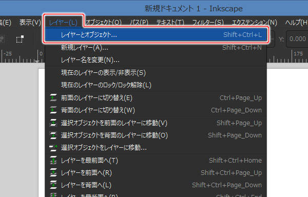The image size is (308, 197).
Task: Click the 前面のレイヤーに切り替え icon
Action: point(53,97)
